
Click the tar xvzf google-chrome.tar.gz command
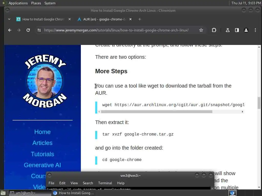tap(138, 134)
